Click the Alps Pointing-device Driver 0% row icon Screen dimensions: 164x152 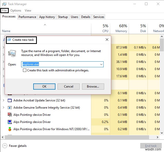10,115
